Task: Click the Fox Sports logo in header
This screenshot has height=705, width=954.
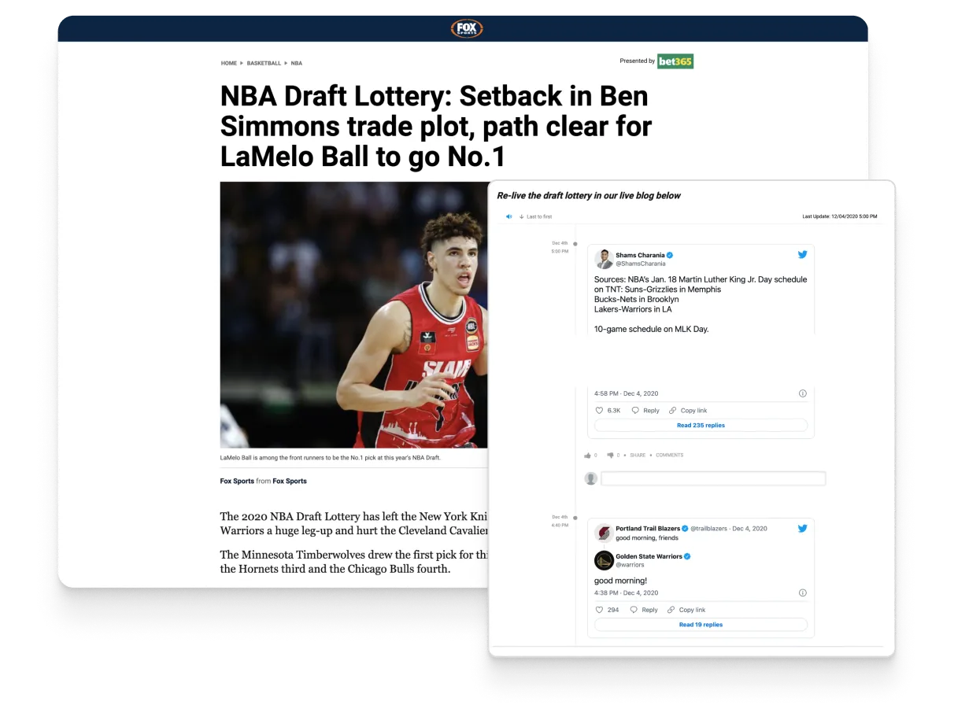Action: (x=466, y=29)
